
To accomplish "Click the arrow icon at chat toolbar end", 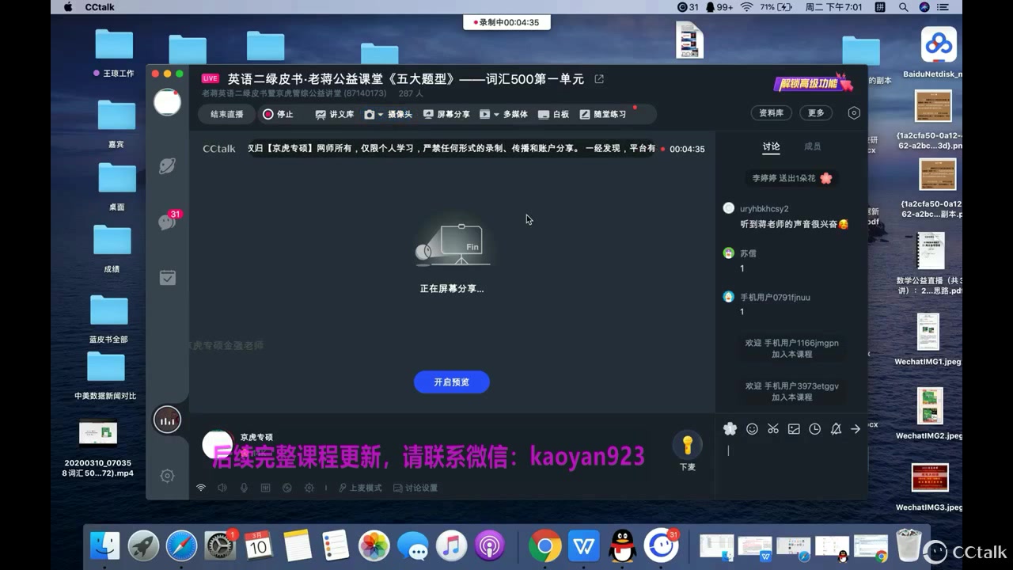I will [x=856, y=429].
